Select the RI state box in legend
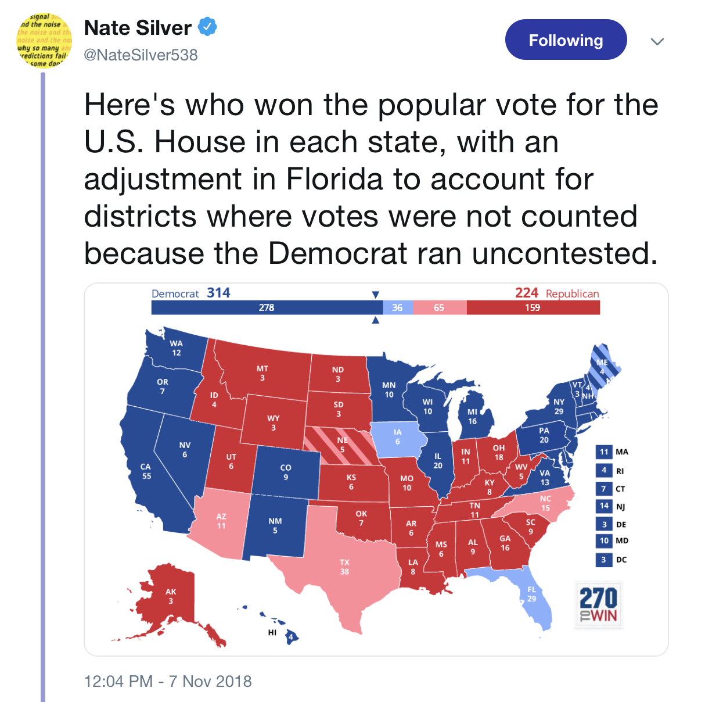 (604, 471)
